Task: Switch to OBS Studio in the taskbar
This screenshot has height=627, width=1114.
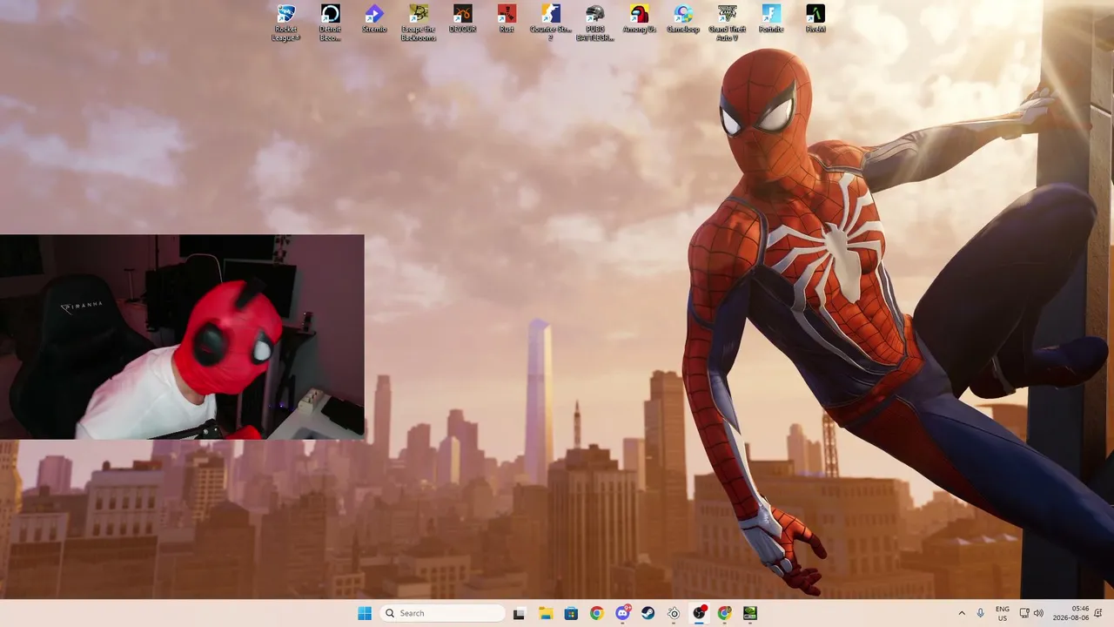Action: [x=699, y=613]
